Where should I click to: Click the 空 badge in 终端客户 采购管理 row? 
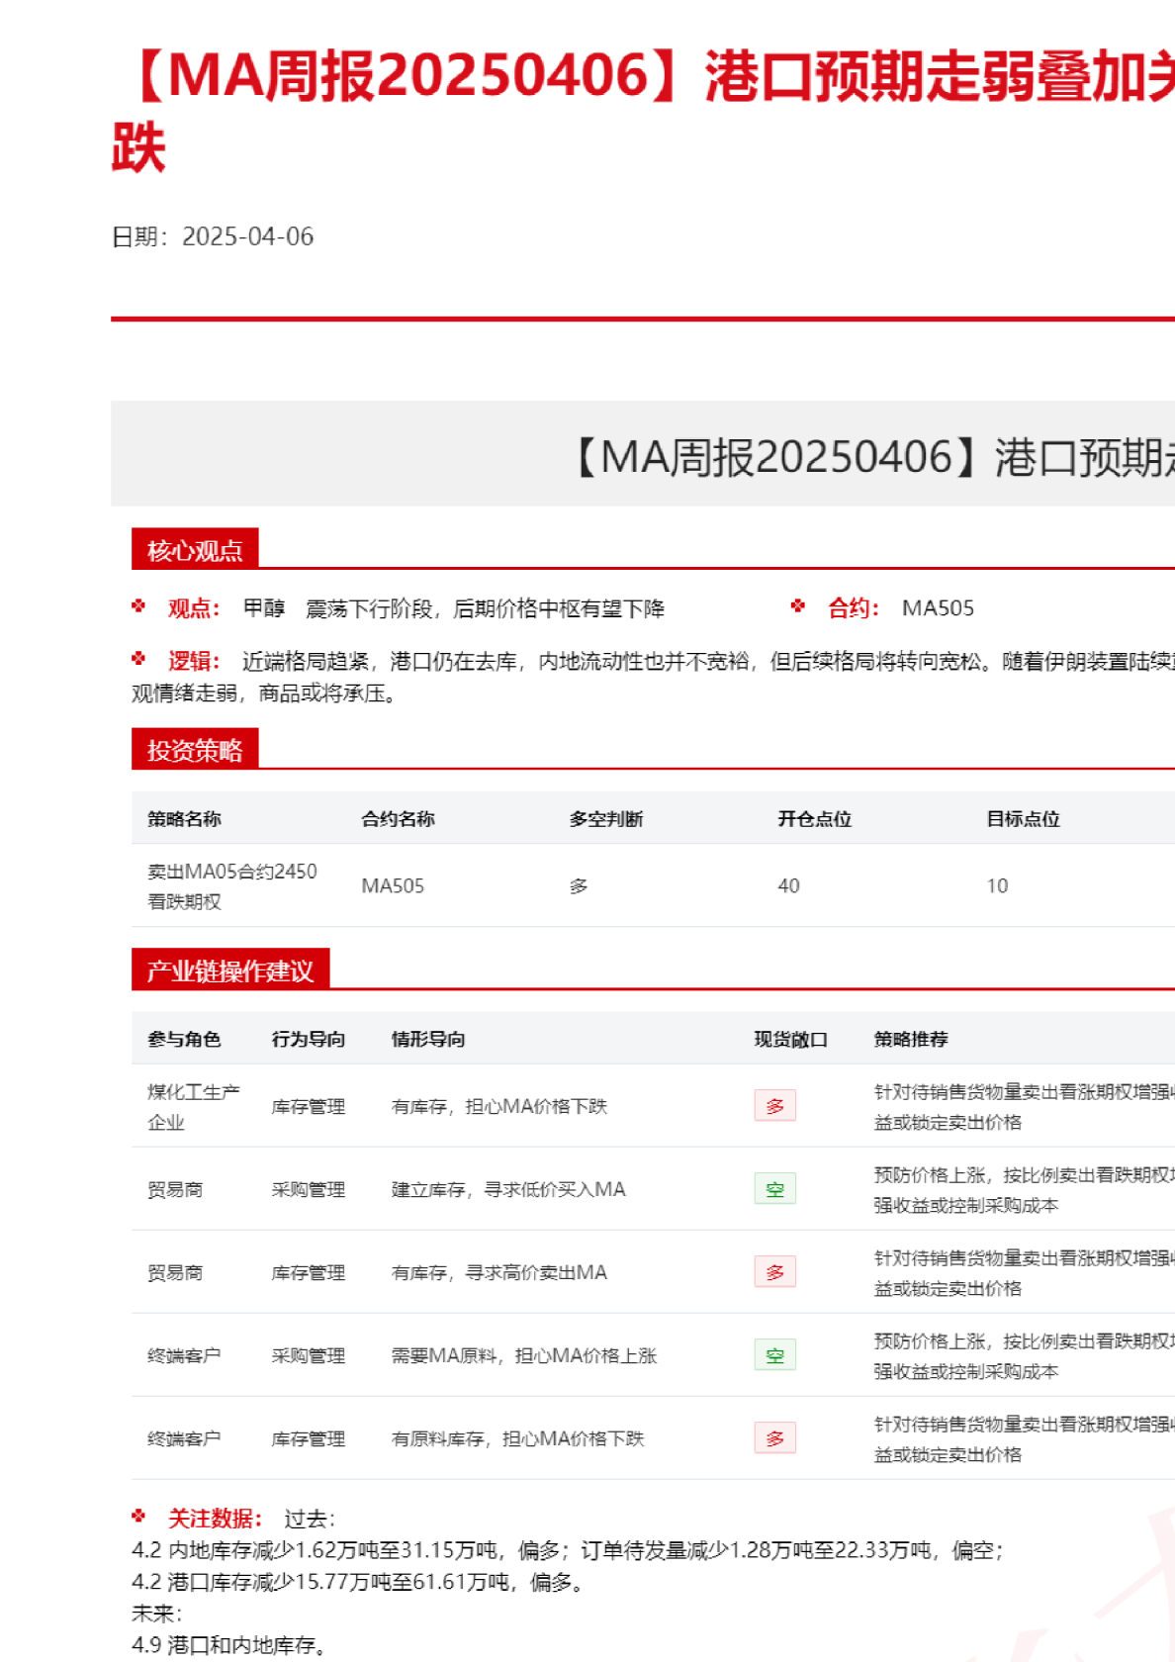(774, 1355)
